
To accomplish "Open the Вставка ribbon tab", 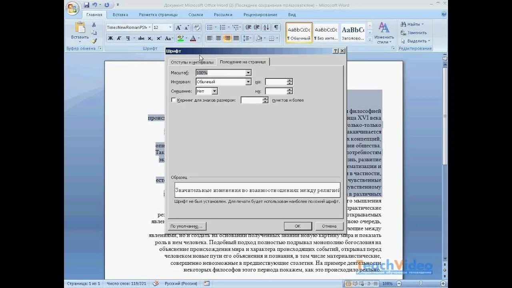I will tap(120, 14).
